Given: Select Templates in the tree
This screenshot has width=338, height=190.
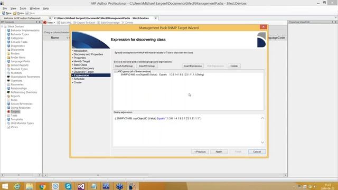Looking at the screenshot, I should (17, 119).
